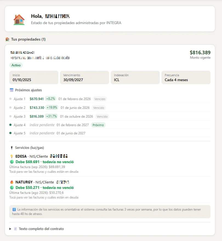The image size is (222, 241).
Task: Click the Indexación ICL info box
Action: click(135, 78)
